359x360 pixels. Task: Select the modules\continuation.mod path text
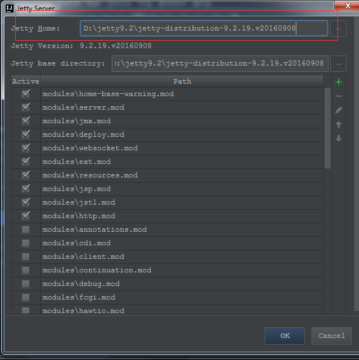coord(97,270)
